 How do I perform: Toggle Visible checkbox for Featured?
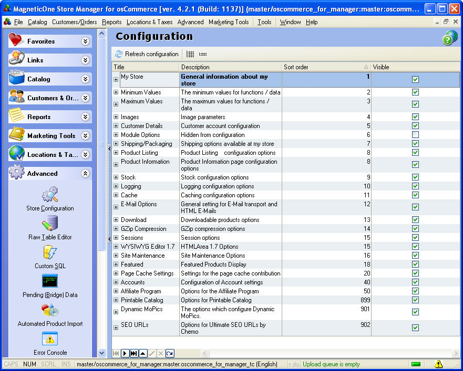[x=416, y=264]
